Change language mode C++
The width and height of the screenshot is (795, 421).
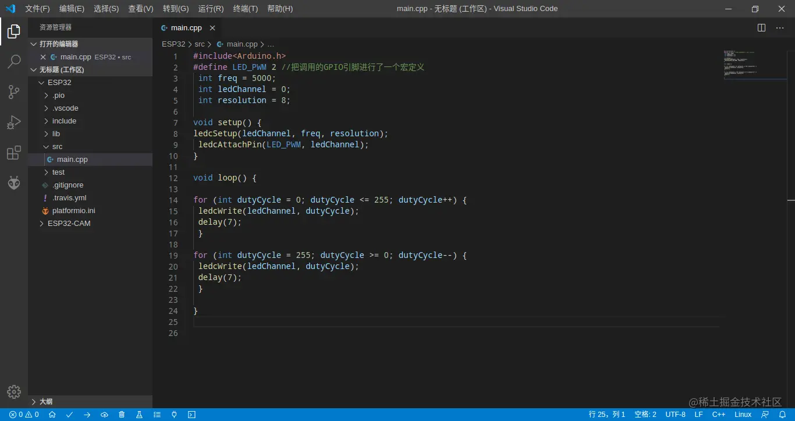point(719,415)
